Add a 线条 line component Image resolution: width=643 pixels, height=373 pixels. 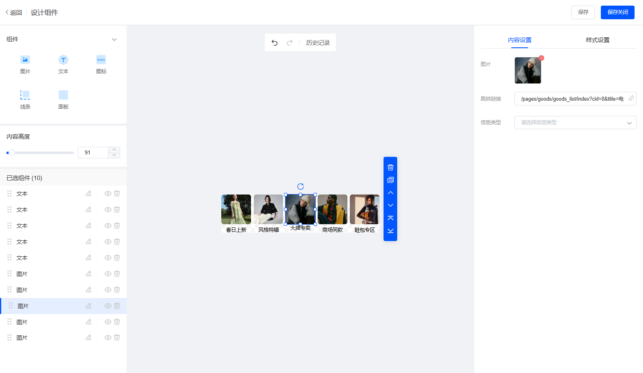pos(25,100)
